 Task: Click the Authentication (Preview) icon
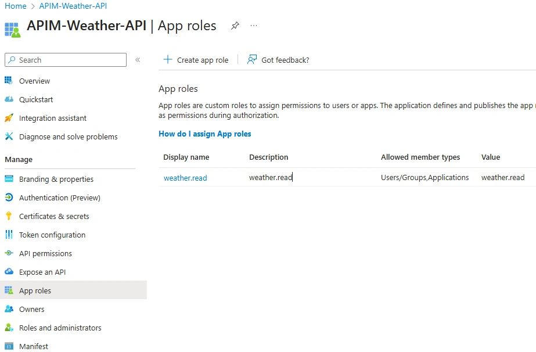pos(9,197)
